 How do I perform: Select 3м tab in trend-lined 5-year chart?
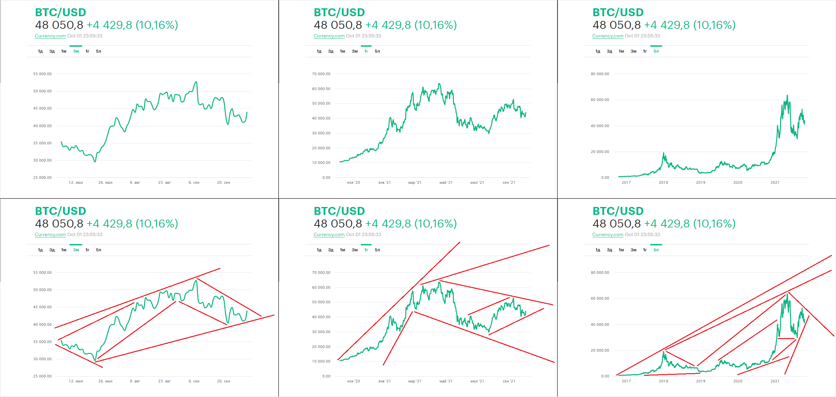(x=633, y=250)
